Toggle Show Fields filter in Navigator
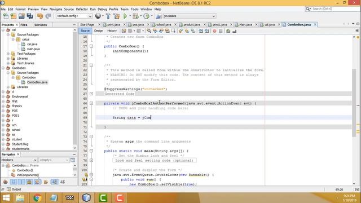 tap(14, 182)
